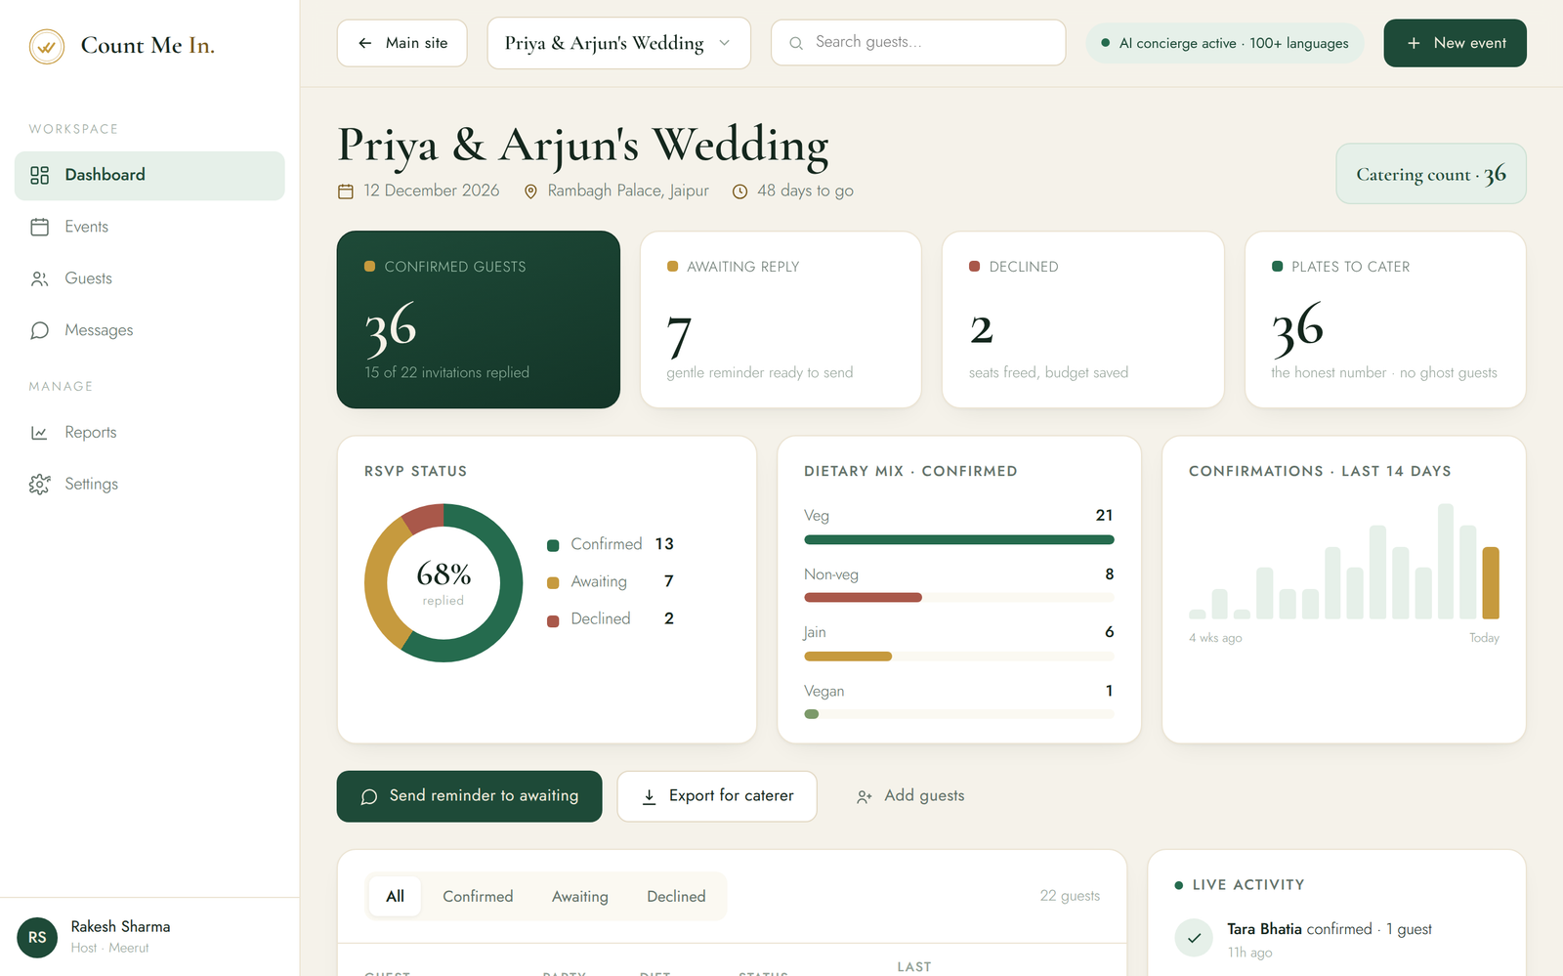This screenshot has height=976, width=1563.
Task: Click the '22 guests' count text
Action: pyautogui.click(x=1070, y=896)
